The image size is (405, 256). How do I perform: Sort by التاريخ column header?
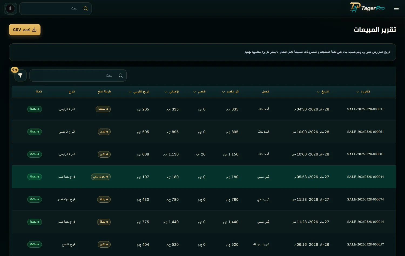click(x=323, y=92)
